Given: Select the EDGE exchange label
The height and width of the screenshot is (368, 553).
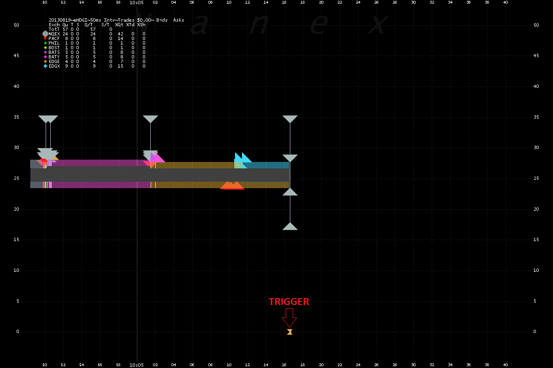Looking at the screenshot, I should pos(54,61).
